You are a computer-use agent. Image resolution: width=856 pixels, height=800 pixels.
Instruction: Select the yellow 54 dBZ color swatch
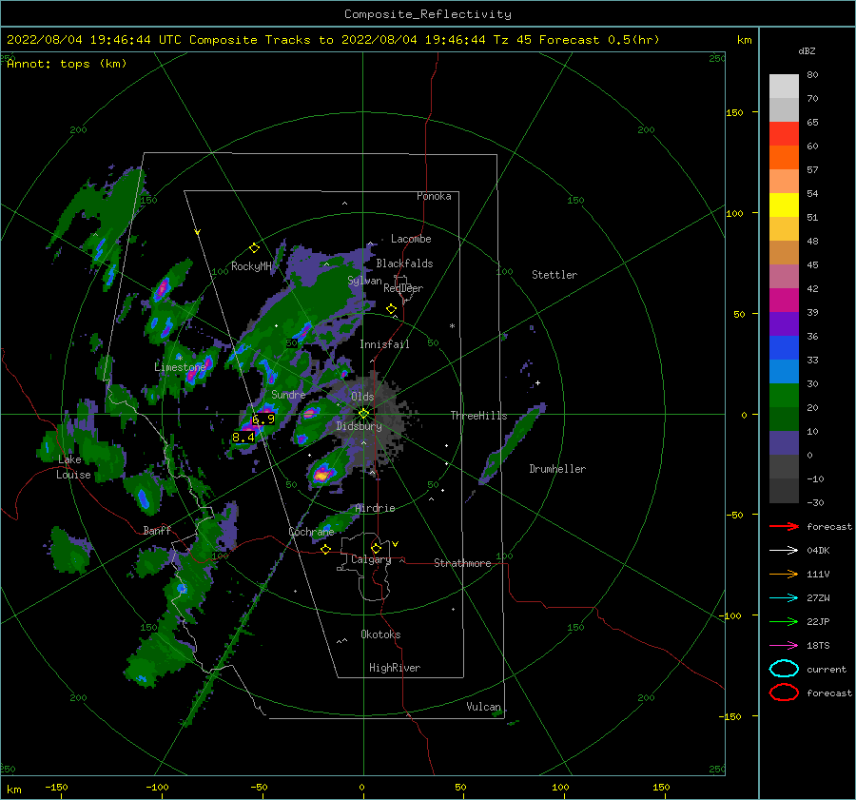784,205
